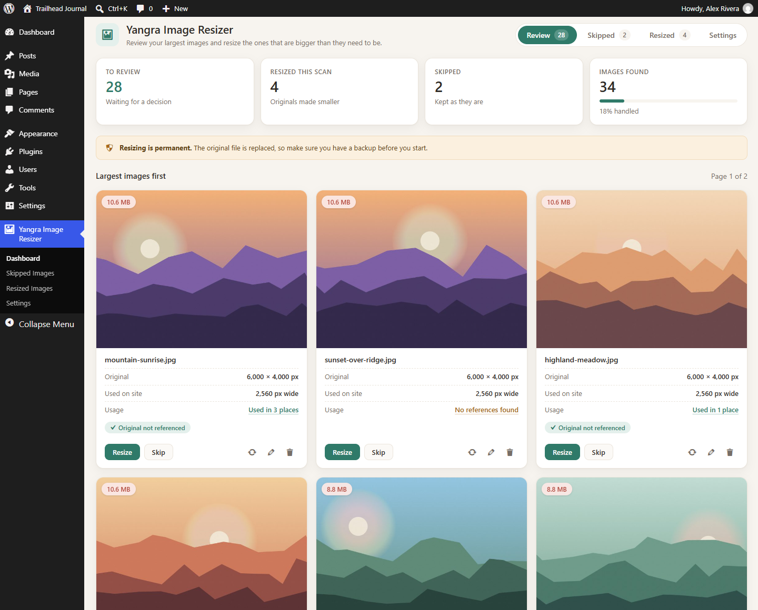Screen dimensions: 758x610
Task: Open the Settings tab beside Resized
Action: [723, 35]
